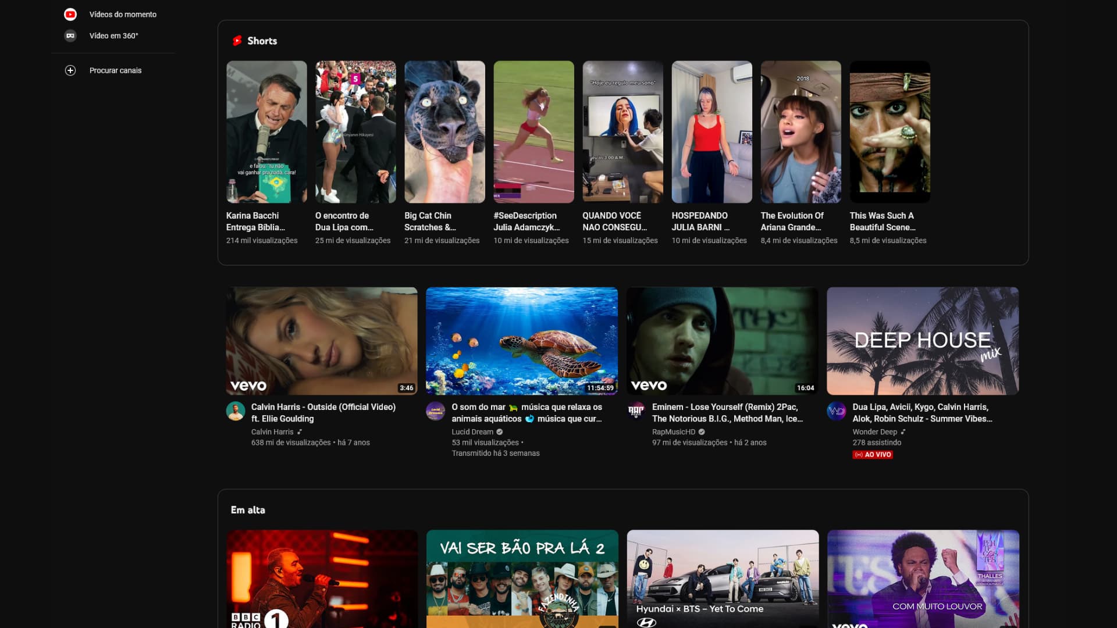Click the Trending 'Em alta' section icon
This screenshot has width=1117, height=628.
(247, 509)
